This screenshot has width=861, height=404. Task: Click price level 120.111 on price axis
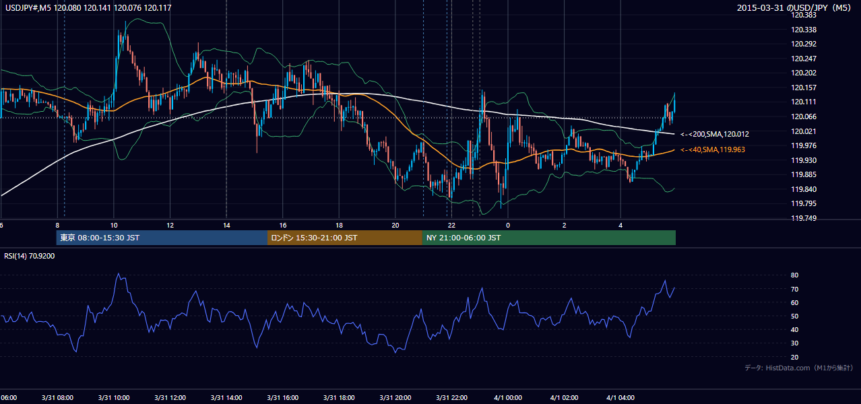point(803,102)
